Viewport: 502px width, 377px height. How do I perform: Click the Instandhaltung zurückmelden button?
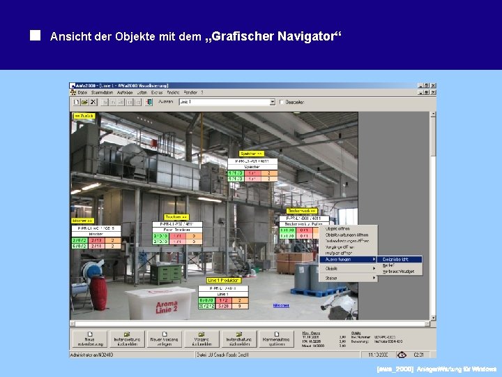tap(239, 339)
